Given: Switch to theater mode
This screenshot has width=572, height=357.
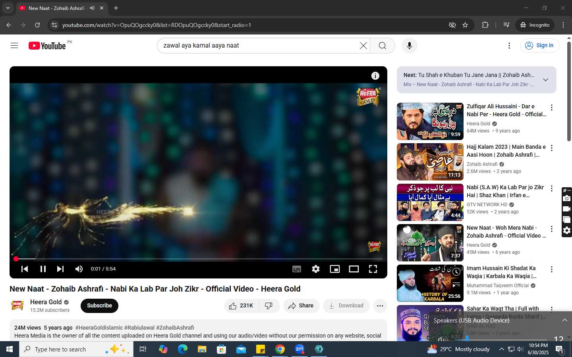Looking at the screenshot, I should pos(354,269).
